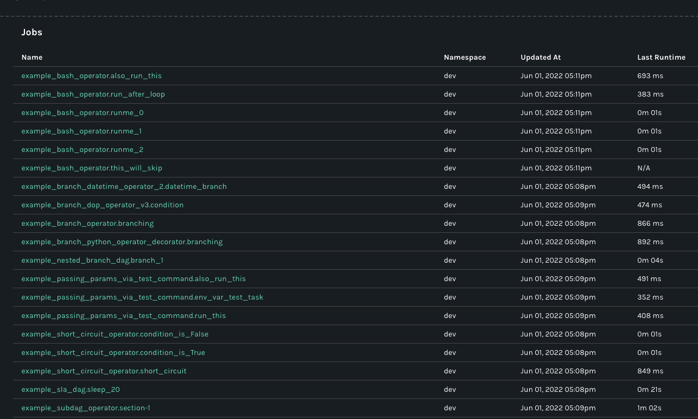Open the env_var_test_task job
The image size is (698, 419).
142,297
